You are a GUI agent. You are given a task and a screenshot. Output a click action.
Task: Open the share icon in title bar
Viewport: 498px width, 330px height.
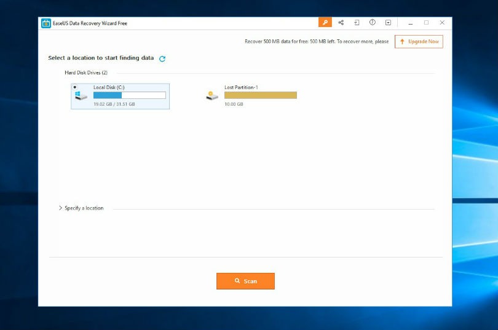341,23
